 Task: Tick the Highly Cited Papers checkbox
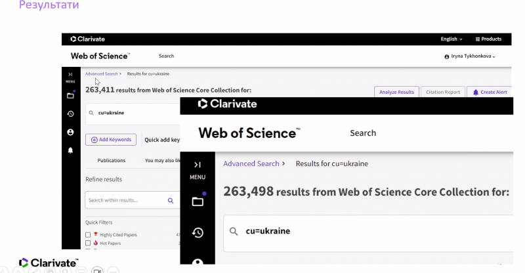88,235
